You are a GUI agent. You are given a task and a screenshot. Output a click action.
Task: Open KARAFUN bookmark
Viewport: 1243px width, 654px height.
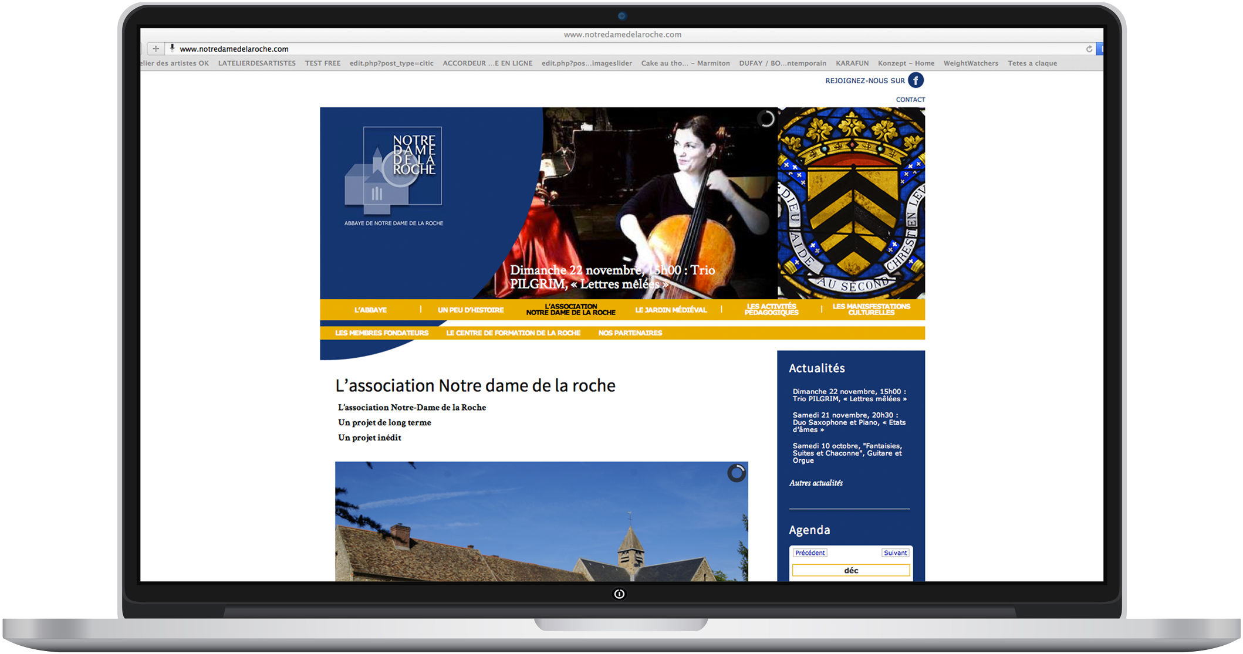tap(852, 63)
